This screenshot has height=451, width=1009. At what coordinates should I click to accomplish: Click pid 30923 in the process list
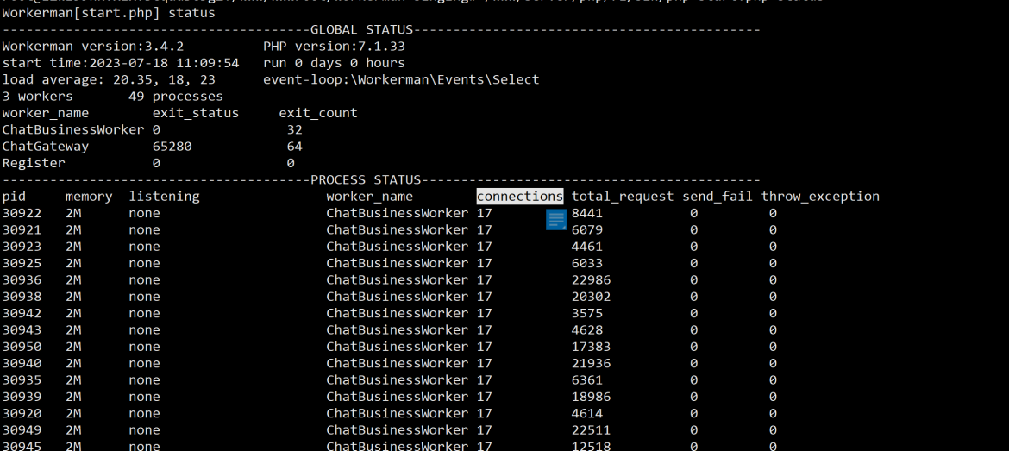(22, 247)
